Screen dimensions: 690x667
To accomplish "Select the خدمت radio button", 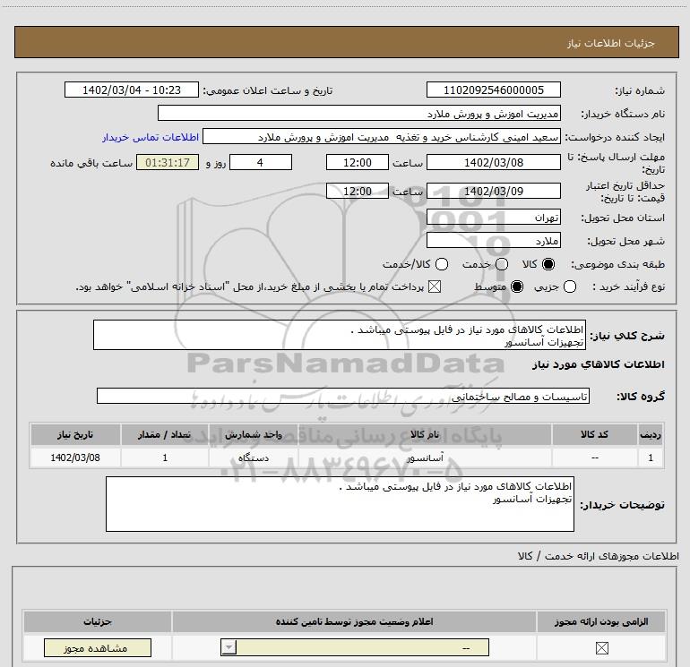I will click(x=502, y=264).
